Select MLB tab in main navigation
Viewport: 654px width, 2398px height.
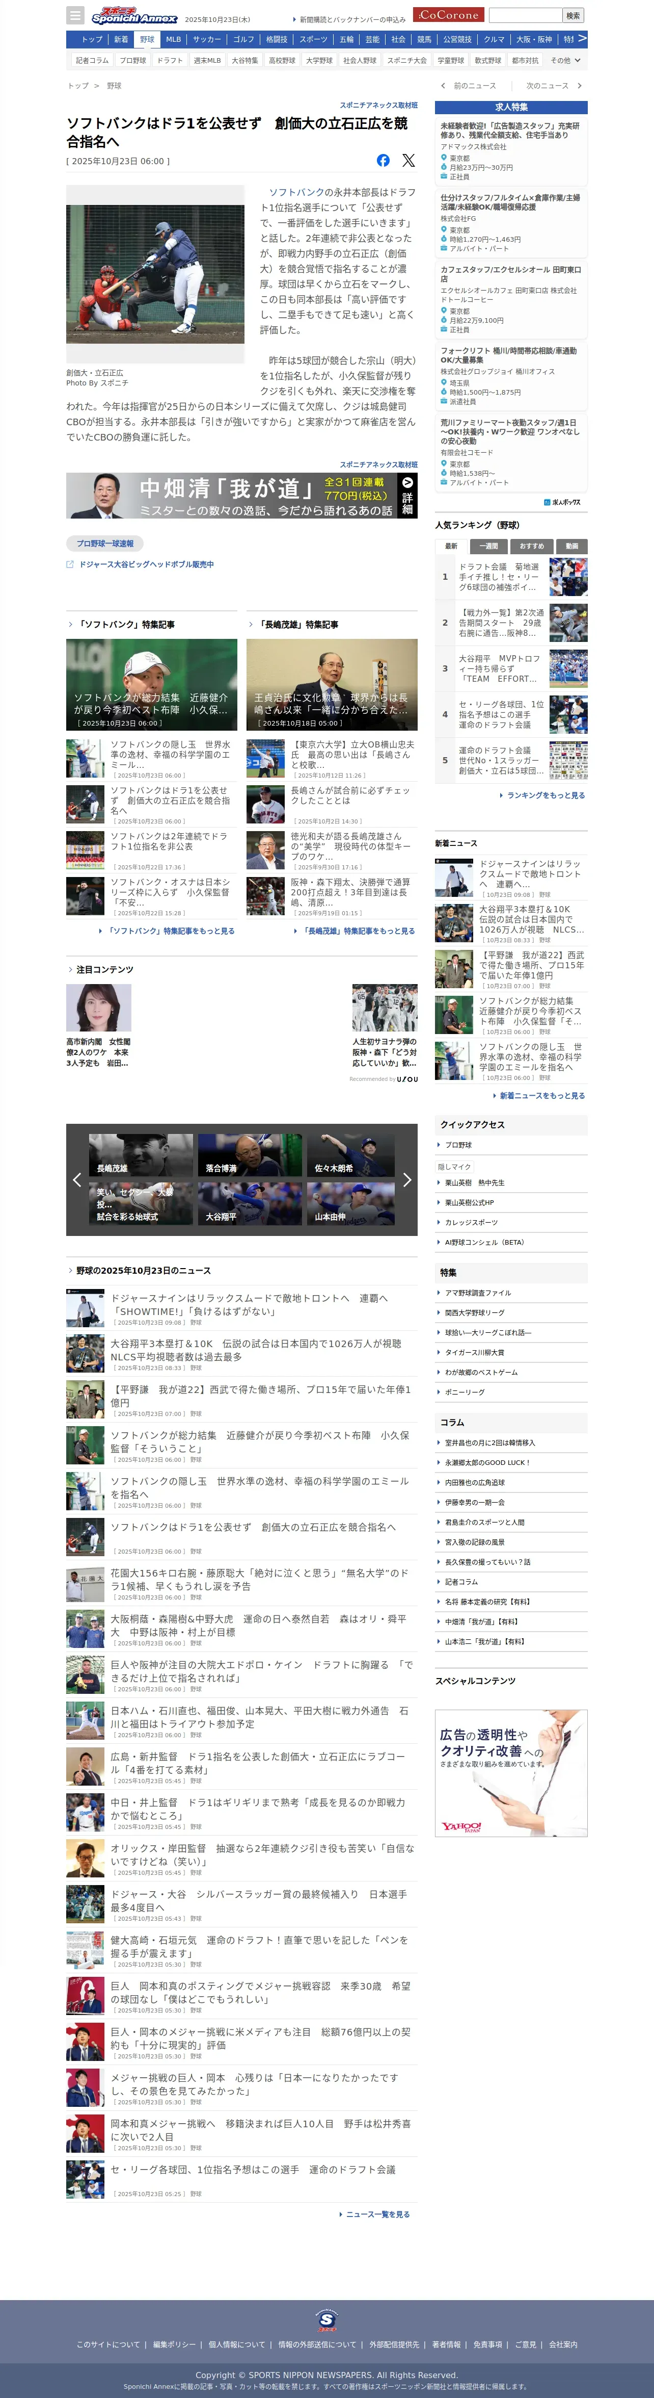tap(173, 39)
